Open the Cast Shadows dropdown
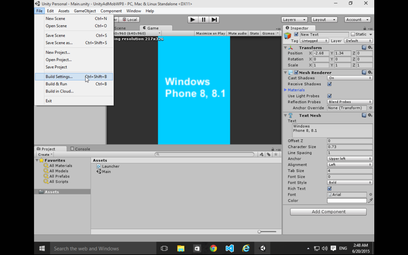Image resolution: width=408 pixels, height=255 pixels. point(350,78)
